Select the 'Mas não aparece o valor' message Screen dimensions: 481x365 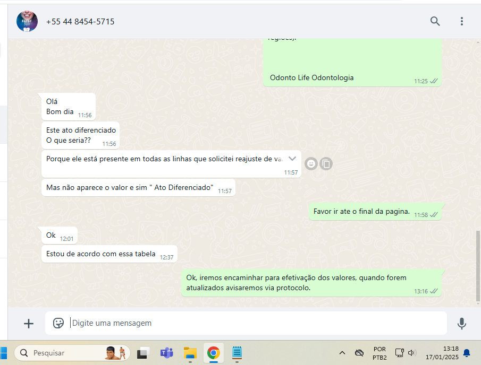pos(138,188)
